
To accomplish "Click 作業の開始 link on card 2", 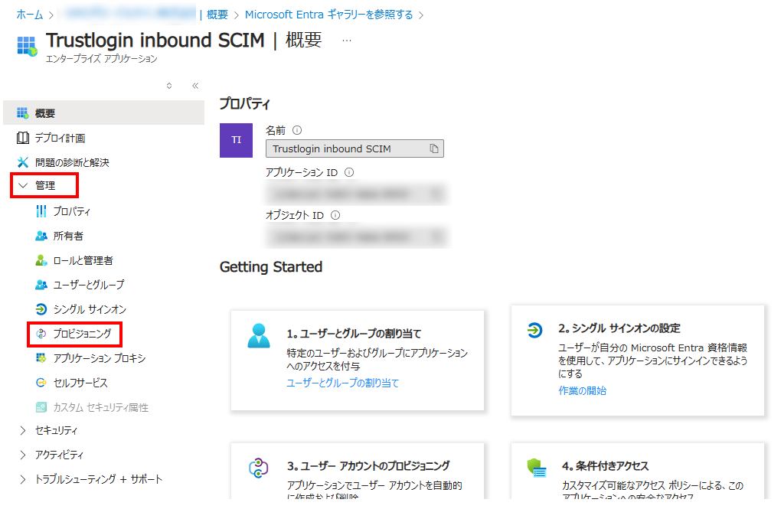I will point(582,390).
